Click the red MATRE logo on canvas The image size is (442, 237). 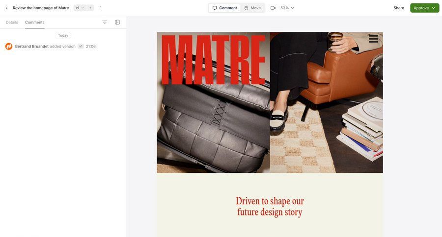click(213, 60)
